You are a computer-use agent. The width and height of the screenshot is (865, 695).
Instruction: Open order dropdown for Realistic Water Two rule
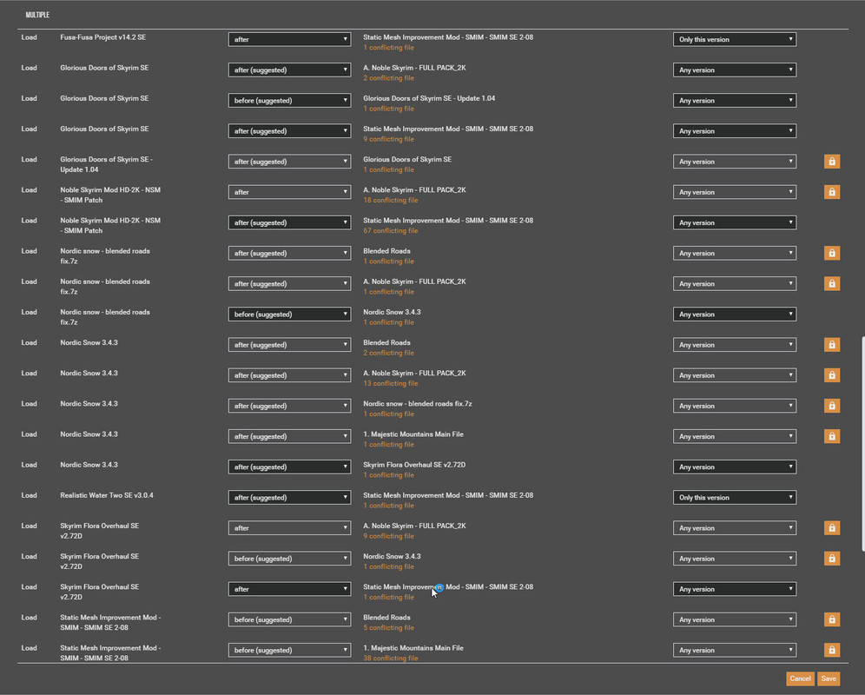pyautogui.click(x=289, y=498)
